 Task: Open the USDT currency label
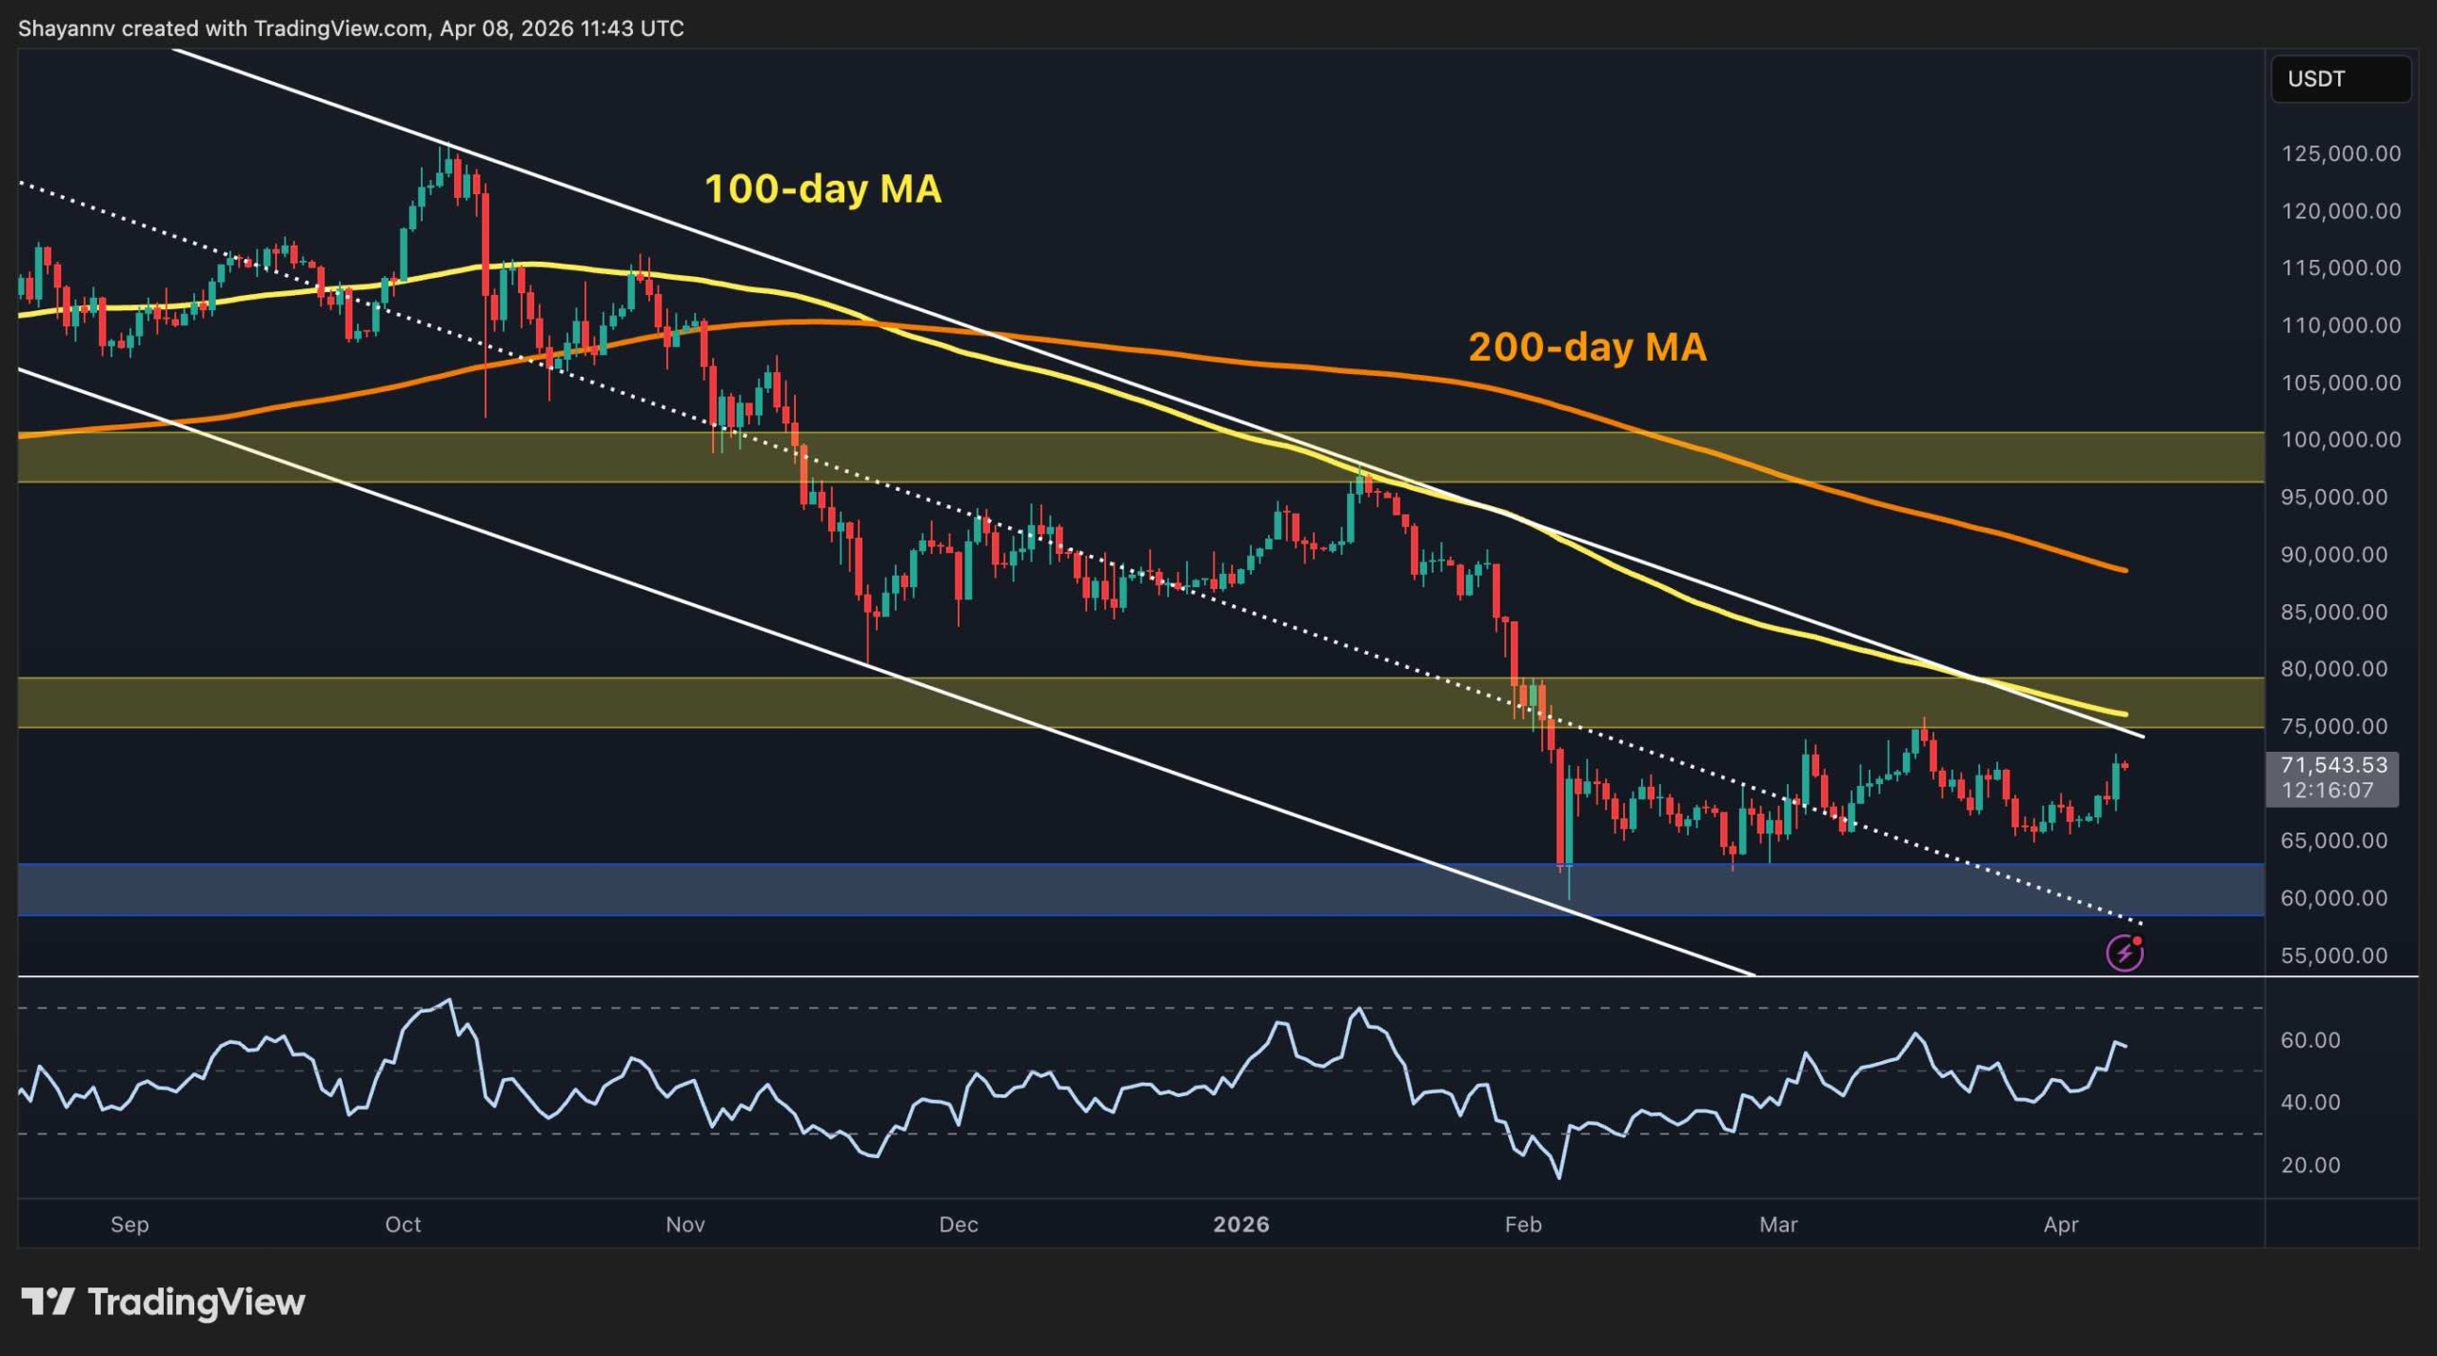[2341, 80]
